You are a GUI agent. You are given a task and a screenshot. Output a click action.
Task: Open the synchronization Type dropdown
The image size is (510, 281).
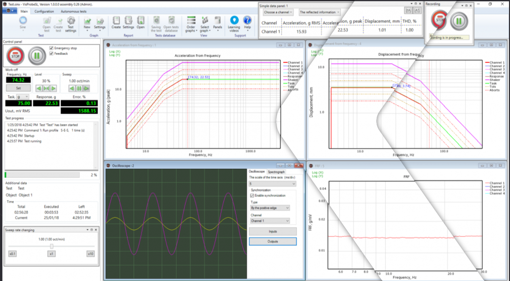coord(270,208)
